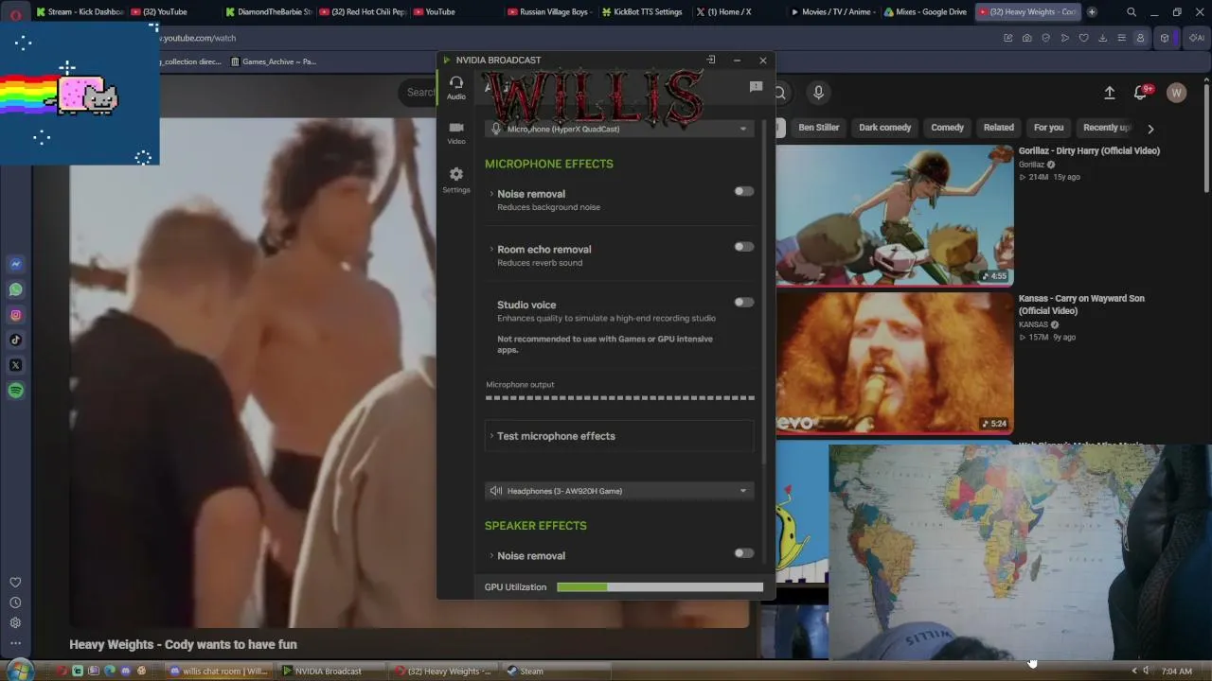Select the Comedy filter chip
This screenshot has height=681, width=1212.
coord(947,128)
